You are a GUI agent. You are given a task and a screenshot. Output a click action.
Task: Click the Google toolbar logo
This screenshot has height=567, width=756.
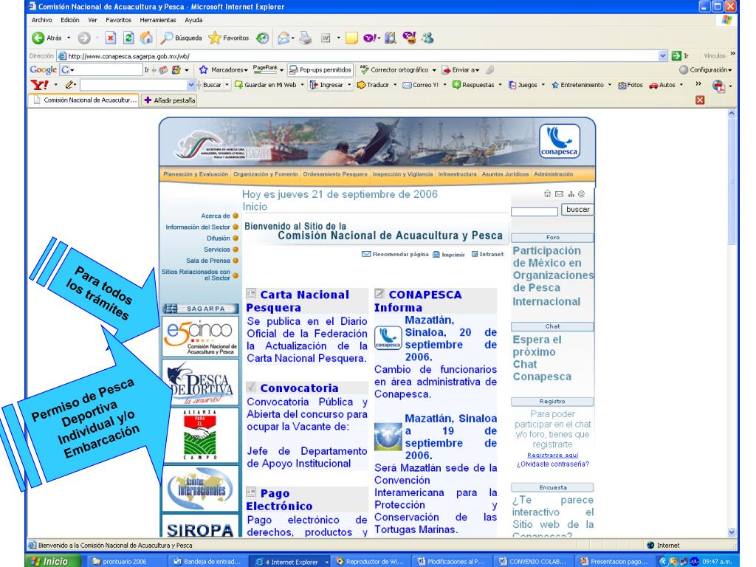click(x=44, y=69)
